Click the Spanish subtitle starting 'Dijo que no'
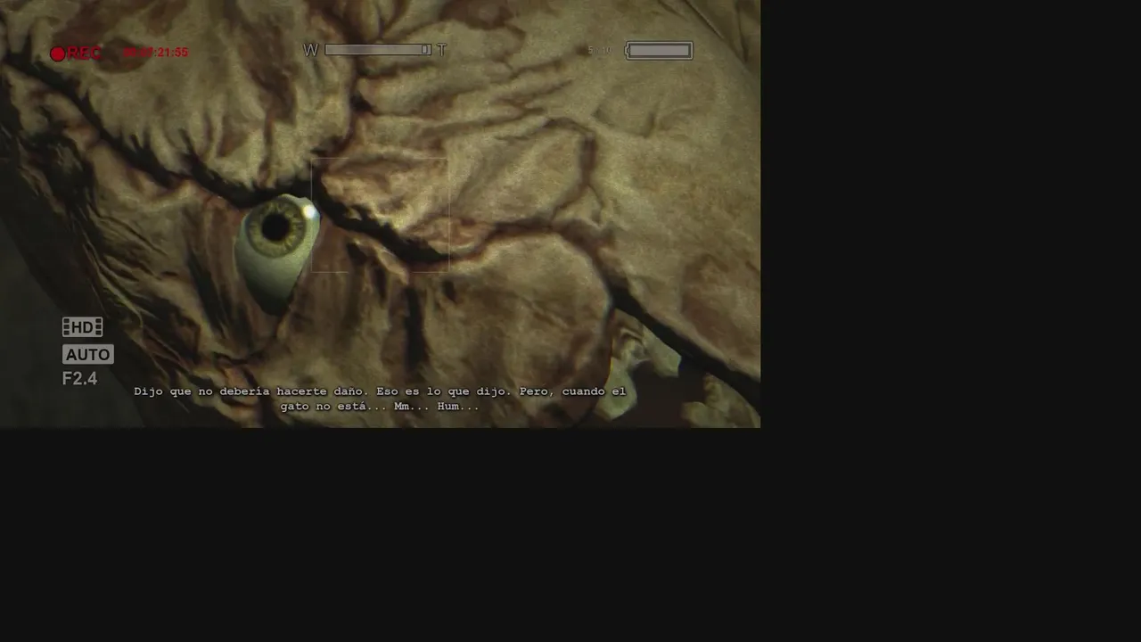This screenshot has width=1141, height=642. [x=380, y=399]
